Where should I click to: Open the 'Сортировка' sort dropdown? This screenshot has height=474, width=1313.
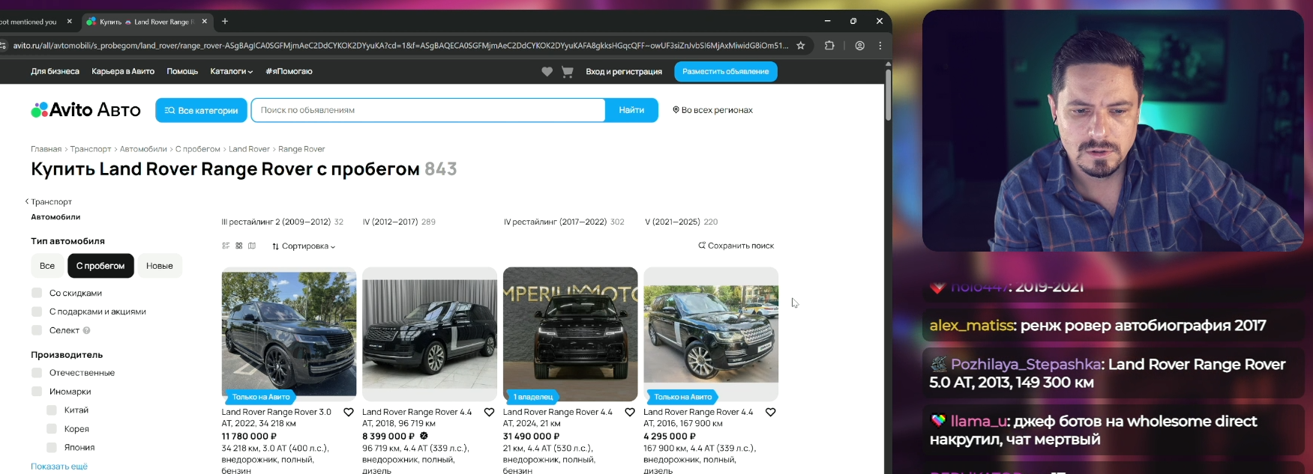pos(304,246)
